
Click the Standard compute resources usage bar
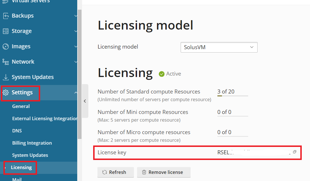(233, 96)
